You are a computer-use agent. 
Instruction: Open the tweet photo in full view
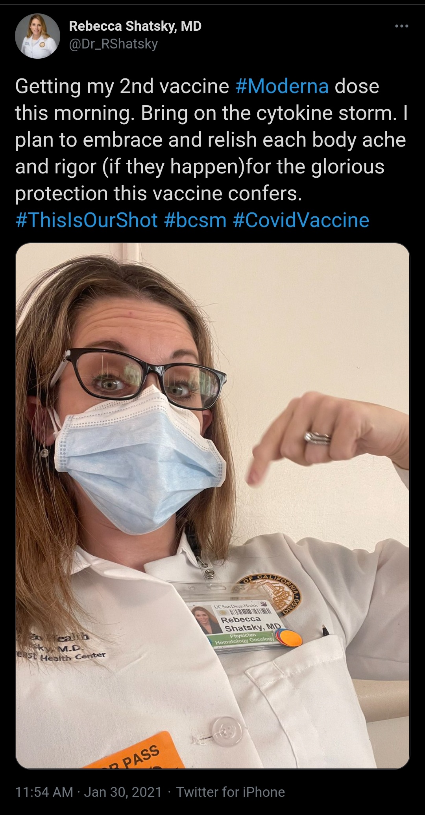pos(213,506)
